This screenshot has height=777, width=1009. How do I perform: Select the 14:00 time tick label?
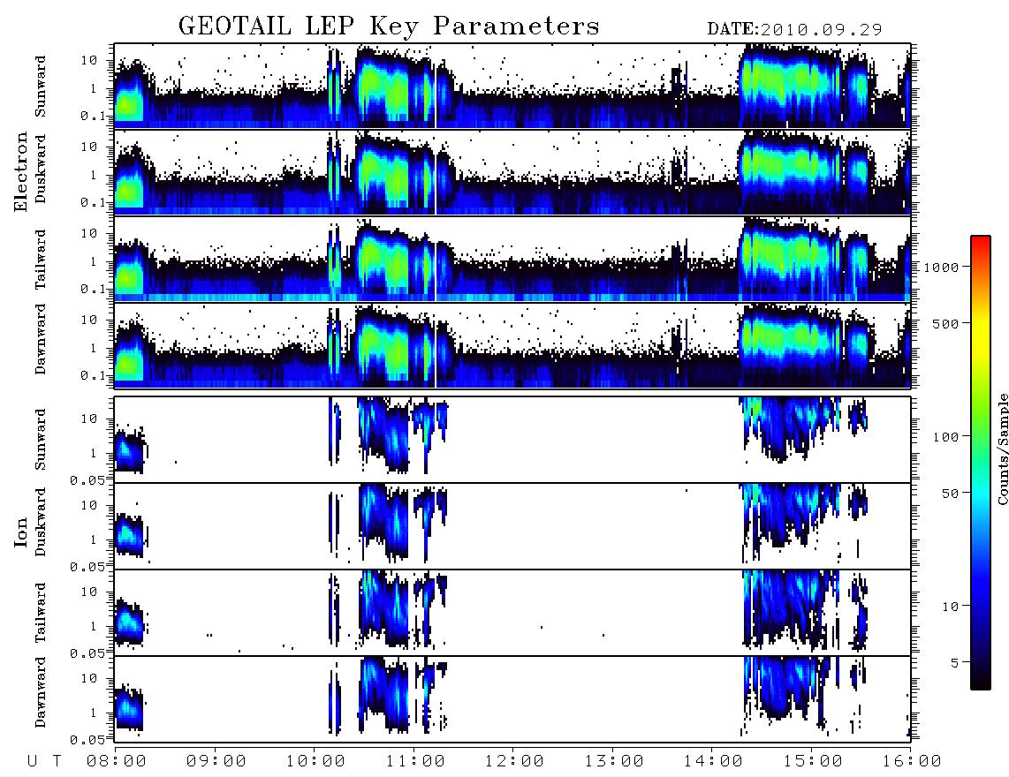click(713, 762)
